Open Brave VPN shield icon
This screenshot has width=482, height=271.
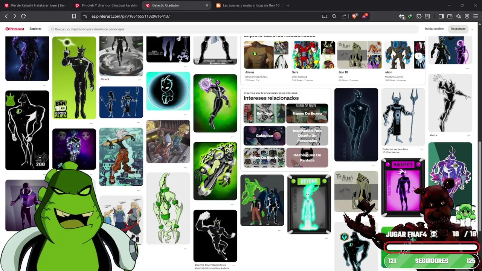coord(467,16)
